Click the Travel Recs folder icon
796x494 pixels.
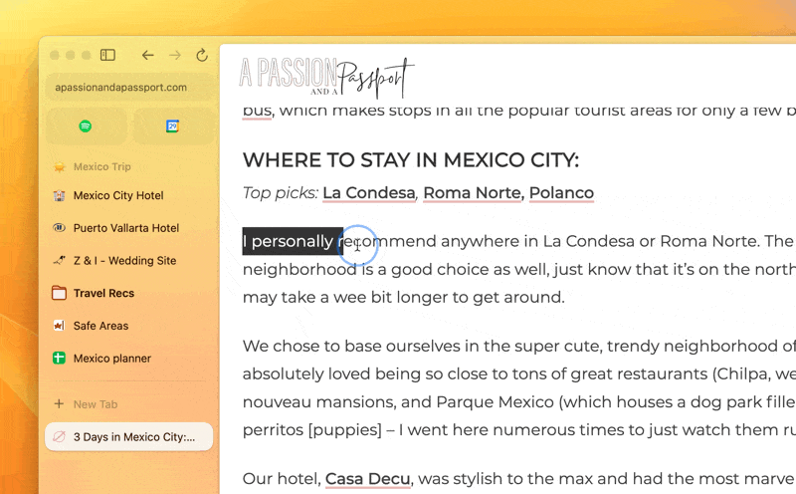[60, 293]
